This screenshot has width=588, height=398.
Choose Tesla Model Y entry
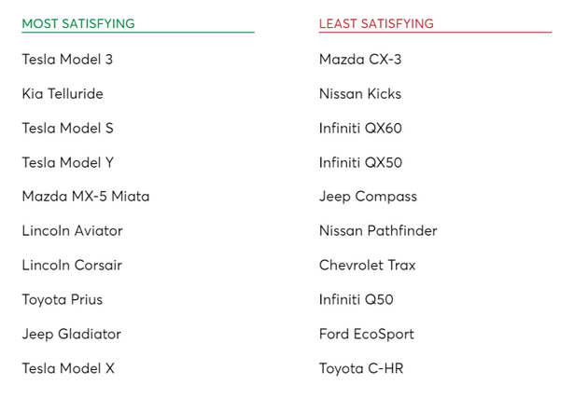(x=68, y=162)
